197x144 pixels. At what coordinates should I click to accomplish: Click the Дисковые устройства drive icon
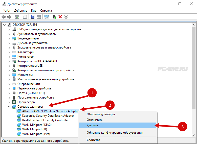14,43
